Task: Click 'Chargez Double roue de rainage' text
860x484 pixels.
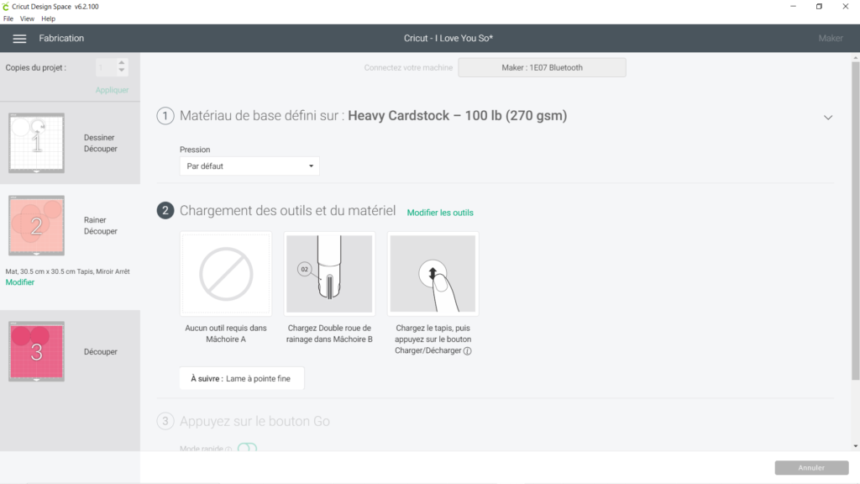Action: click(x=329, y=334)
